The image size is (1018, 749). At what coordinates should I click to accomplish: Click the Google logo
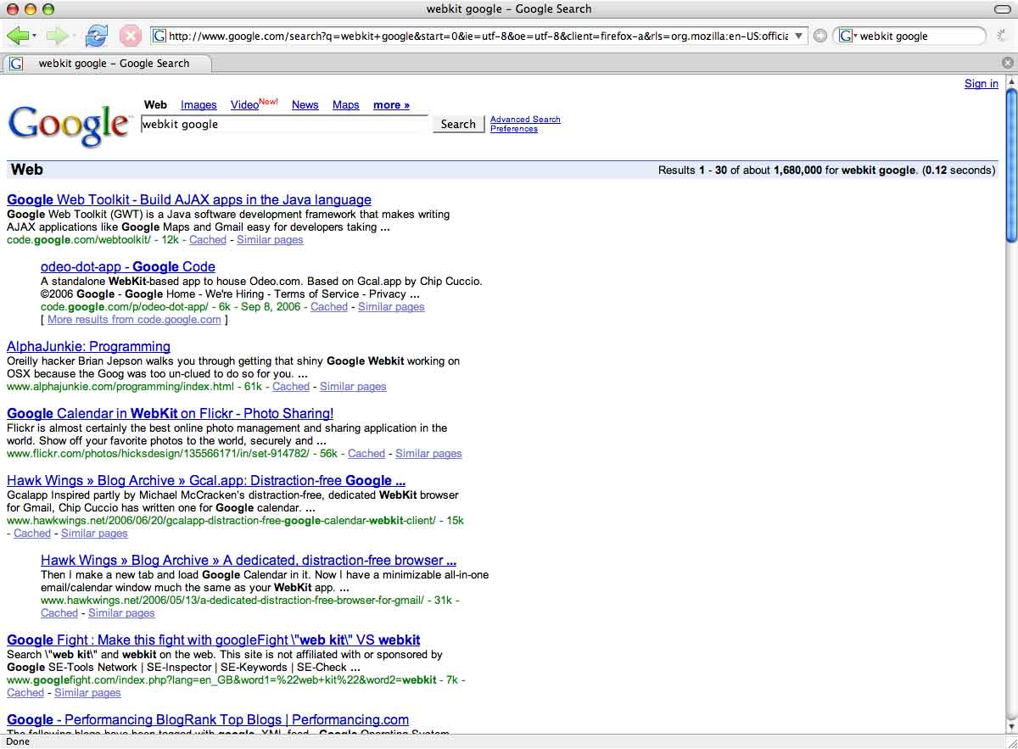(x=69, y=125)
